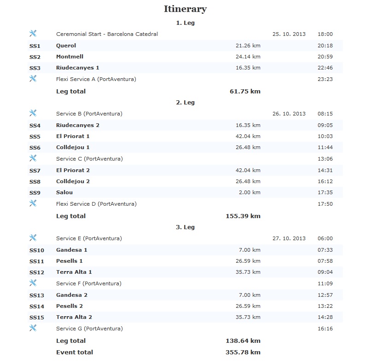
Task: Click the service icon for Service F
Action: [x=33, y=283]
